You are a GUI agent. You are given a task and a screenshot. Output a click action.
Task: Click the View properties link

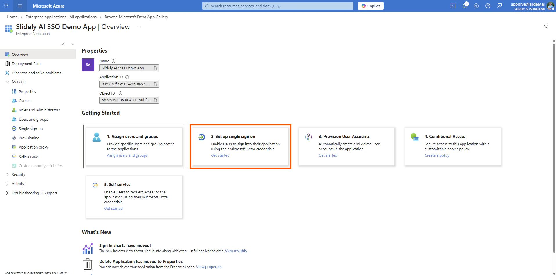tap(209, 267)
